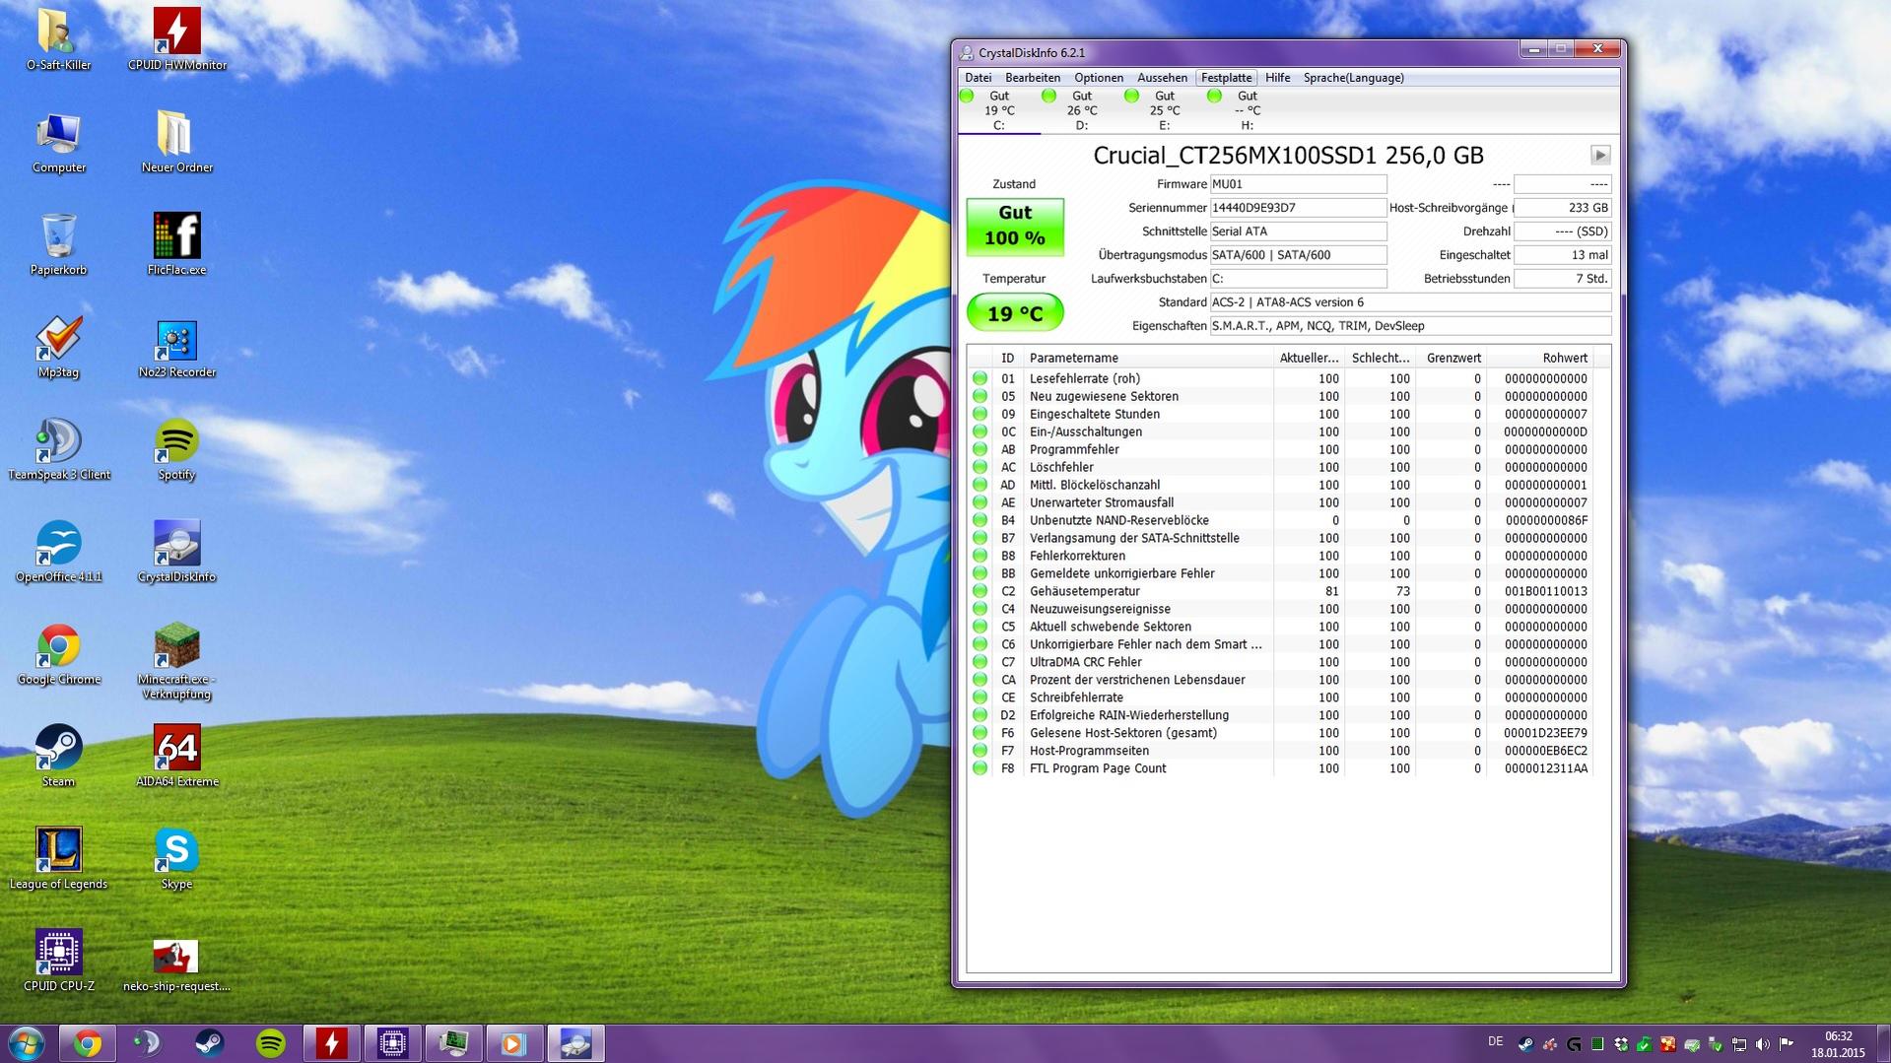Viewport: 1891px width, 1063px height.
Task: Select the Unbenutzte NAND-Reserveblöcke row
Action: [1280, 520]
